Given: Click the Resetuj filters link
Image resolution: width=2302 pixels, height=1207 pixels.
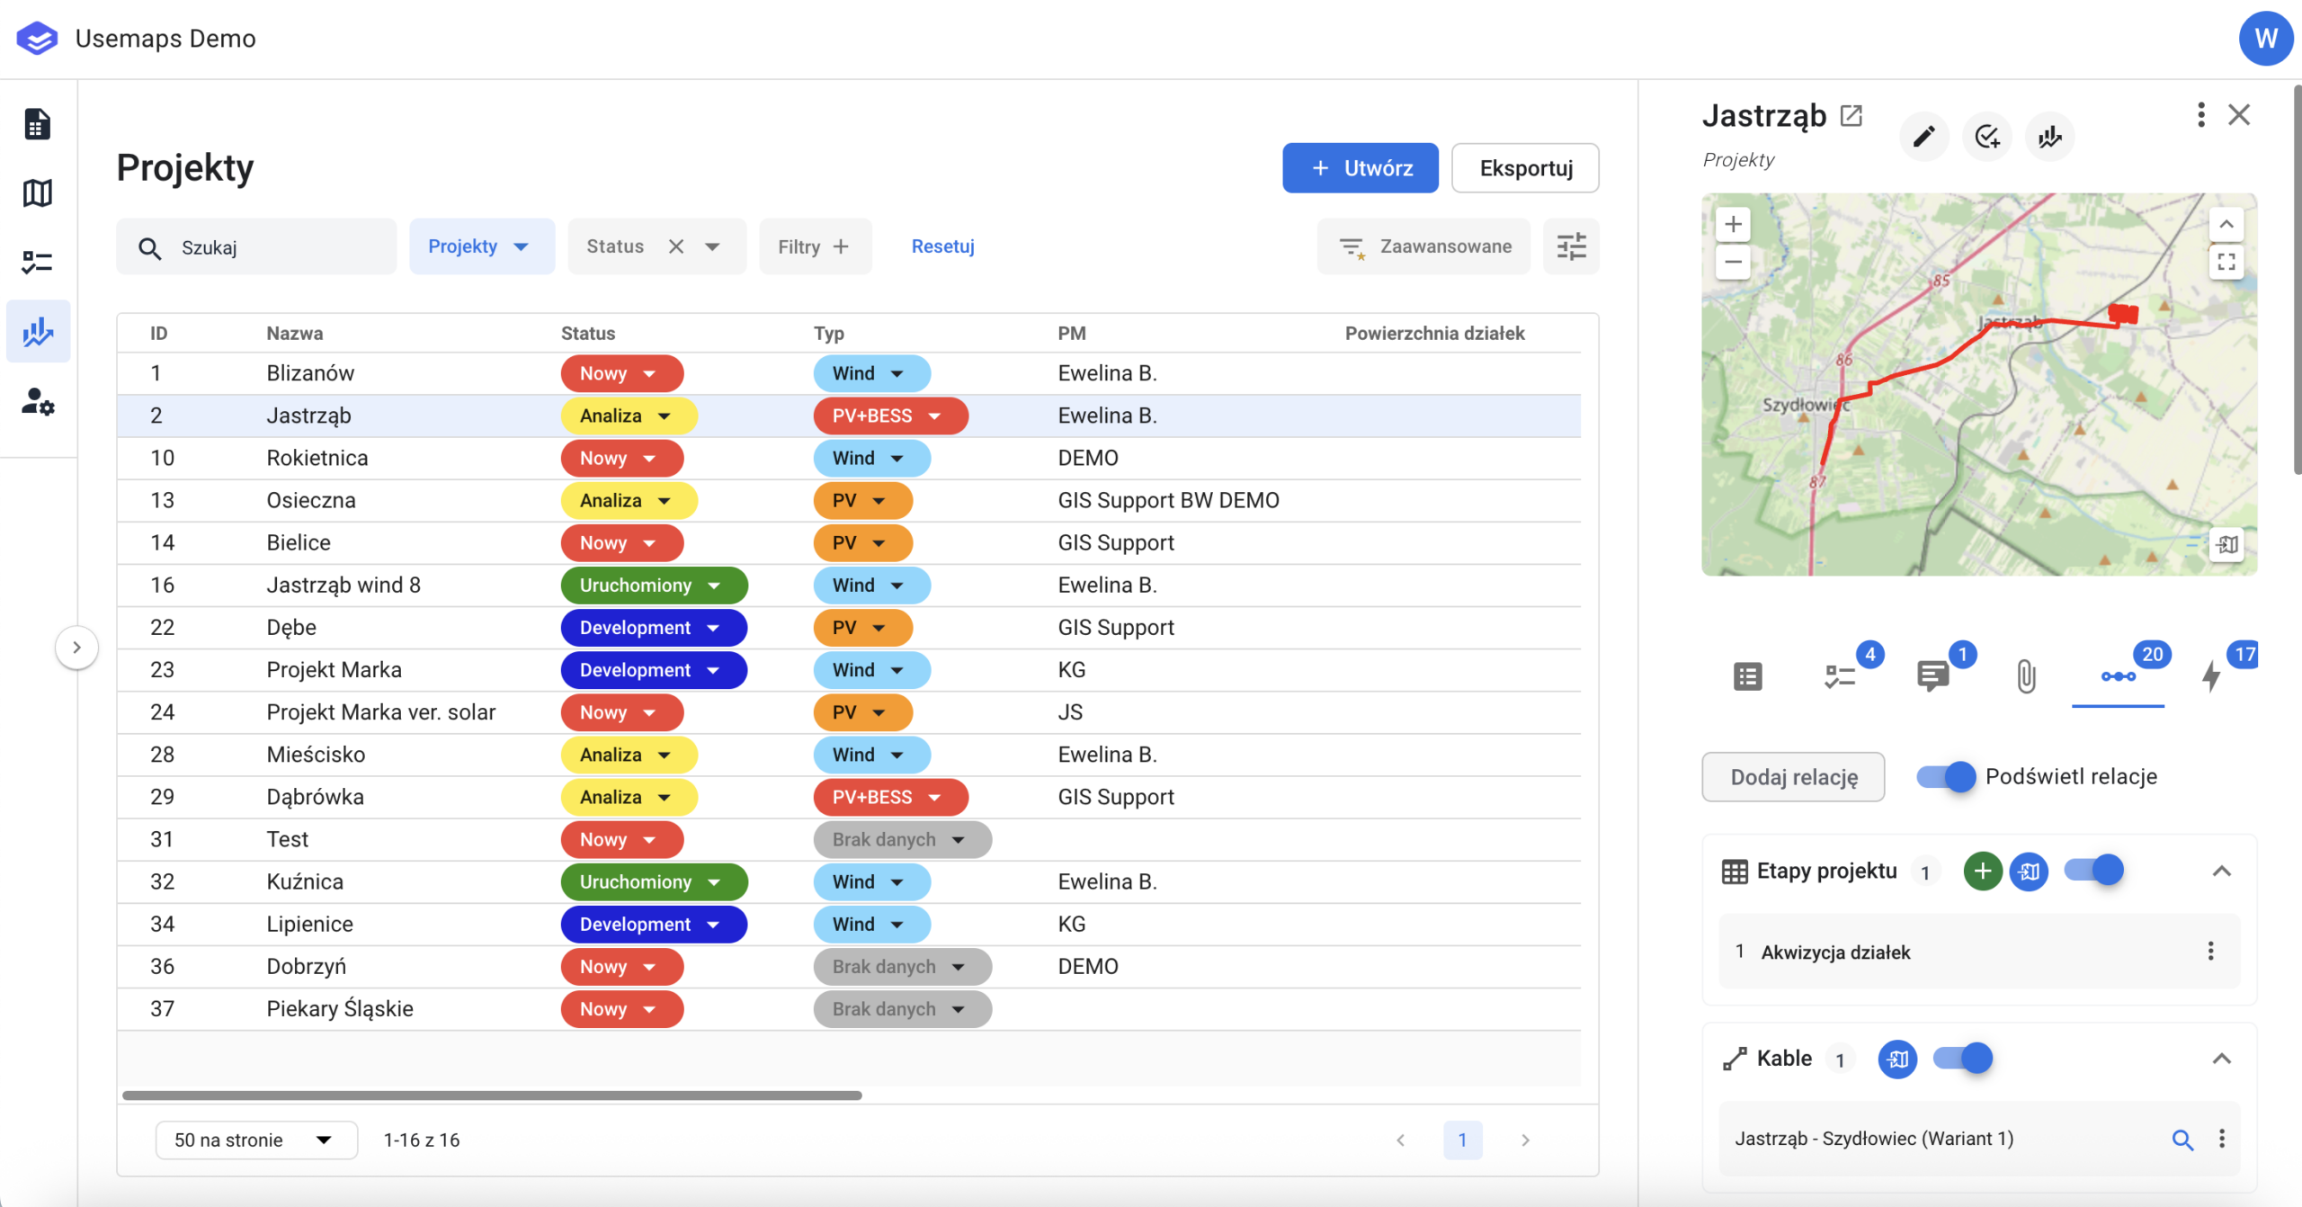Looking at the screenshot, I should (x=942, y=246).
